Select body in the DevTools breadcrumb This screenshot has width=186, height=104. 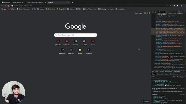(157, 72)
